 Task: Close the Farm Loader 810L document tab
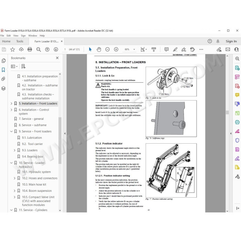[62, 41]
